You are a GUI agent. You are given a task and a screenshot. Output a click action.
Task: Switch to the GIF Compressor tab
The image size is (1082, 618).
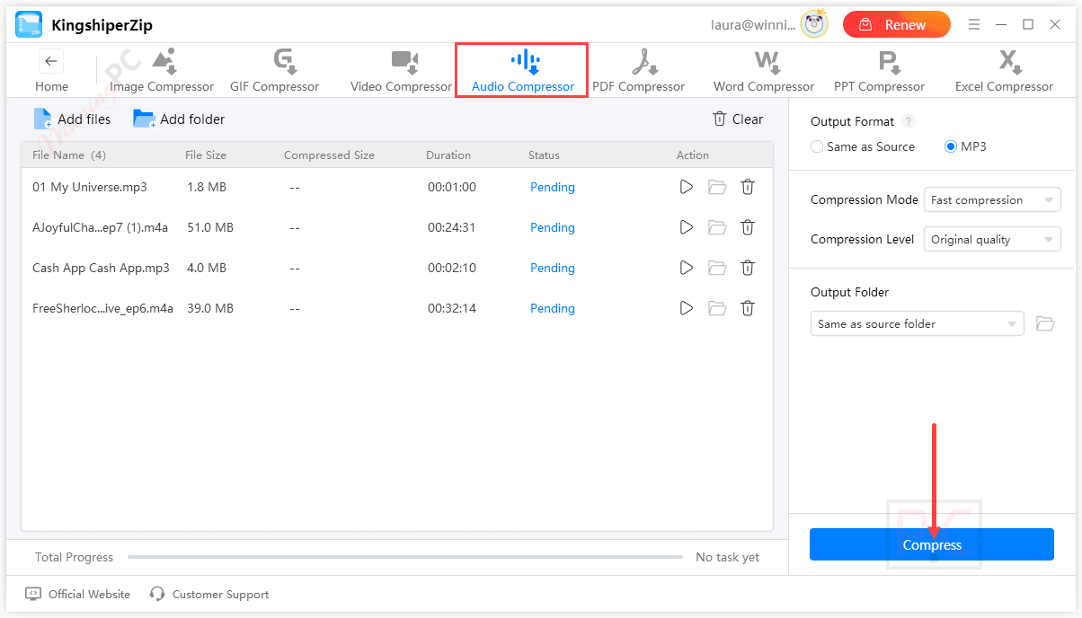pos(274,71)
